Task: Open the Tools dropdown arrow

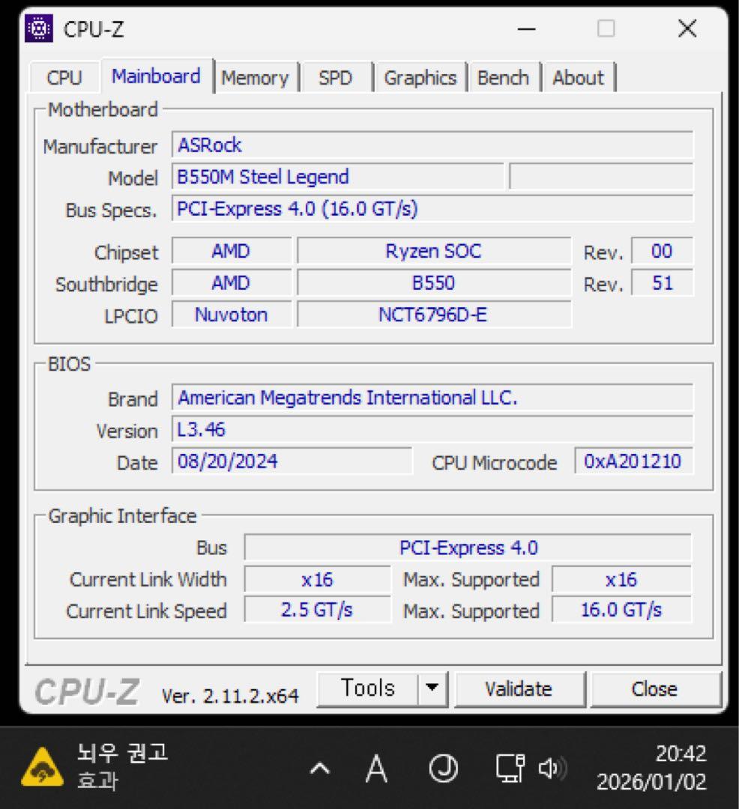Action: (x=432, y=687)
